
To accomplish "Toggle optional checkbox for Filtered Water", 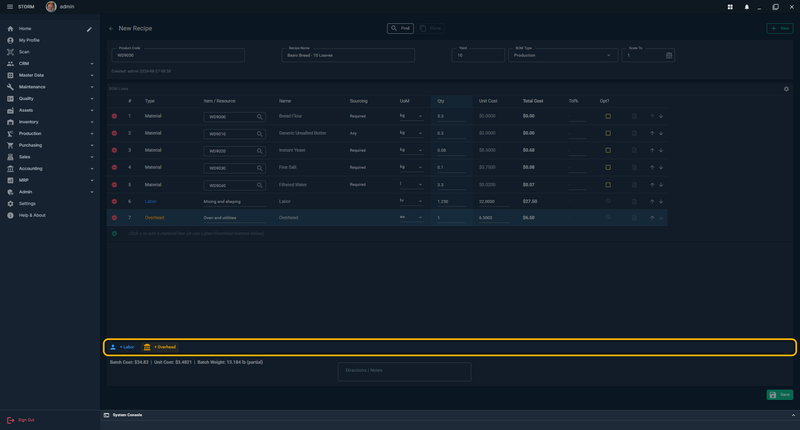I will tap(608, 185).
